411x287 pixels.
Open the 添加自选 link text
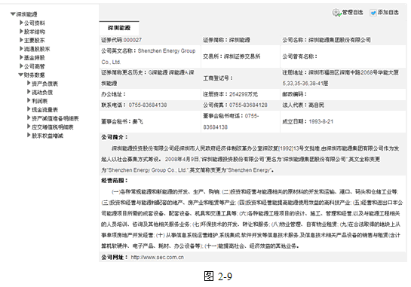tap(388, 12)
